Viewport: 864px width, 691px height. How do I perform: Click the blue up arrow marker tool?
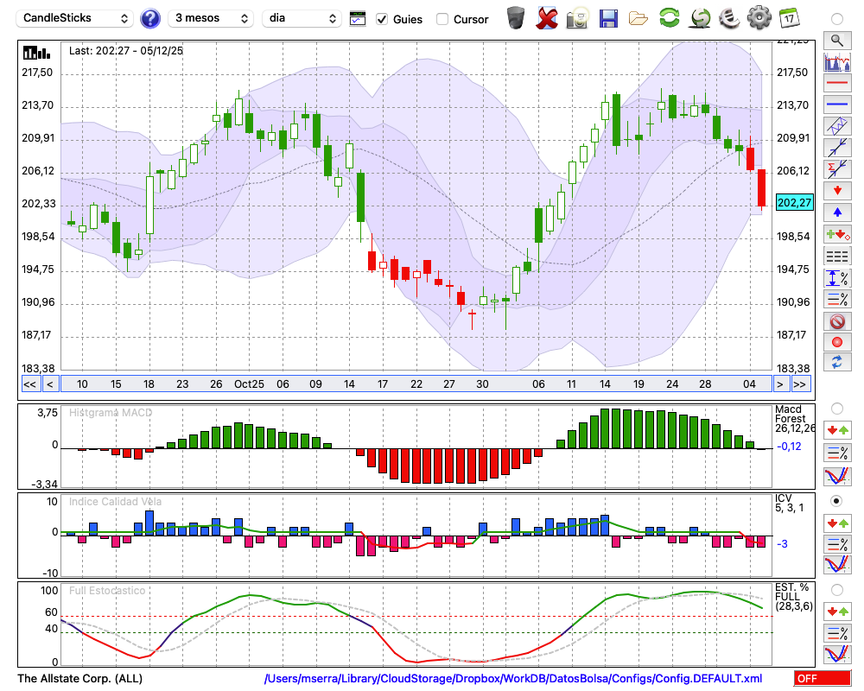click(837, 212)
